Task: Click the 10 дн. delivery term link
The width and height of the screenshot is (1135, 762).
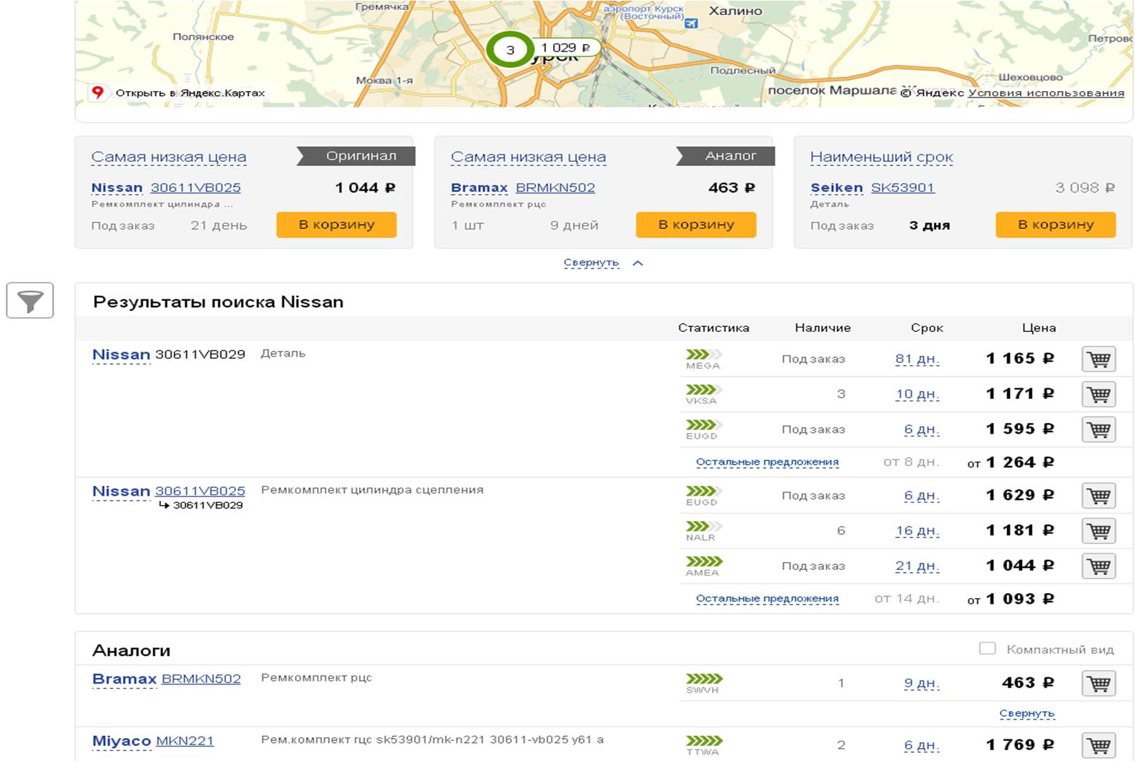Action: (917, 394)
